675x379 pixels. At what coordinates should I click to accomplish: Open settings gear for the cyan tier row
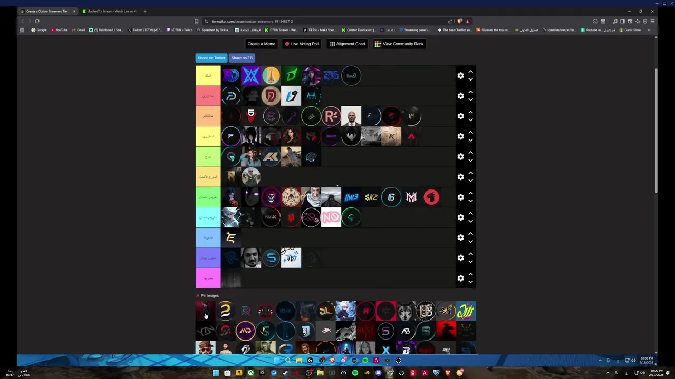(x=460, y=217)
